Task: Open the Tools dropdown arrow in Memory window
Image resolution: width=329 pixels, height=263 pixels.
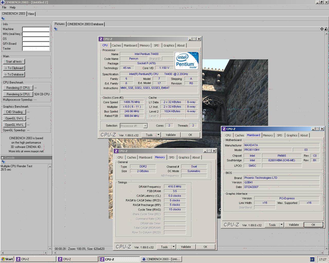Action: point(174,247)
